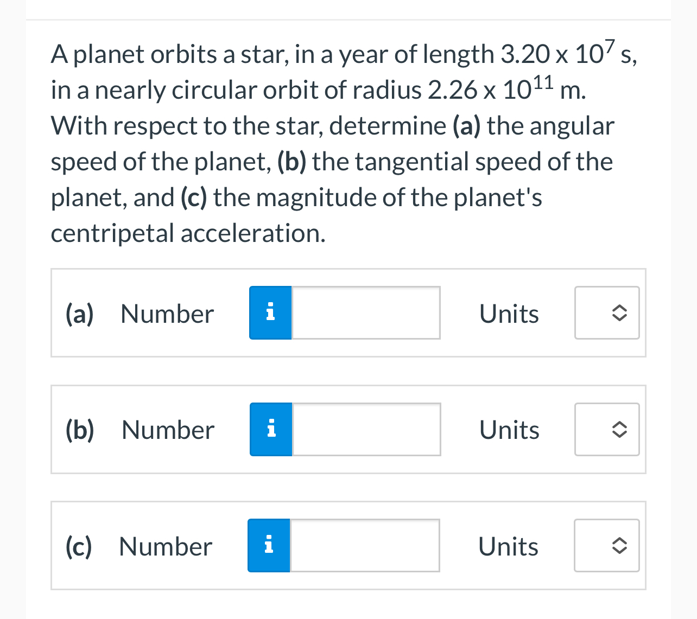Image resolution: width=697 pixels, height=619 pixels.
Task: Select the answer box beside (a) Number label
Action: 365,312
